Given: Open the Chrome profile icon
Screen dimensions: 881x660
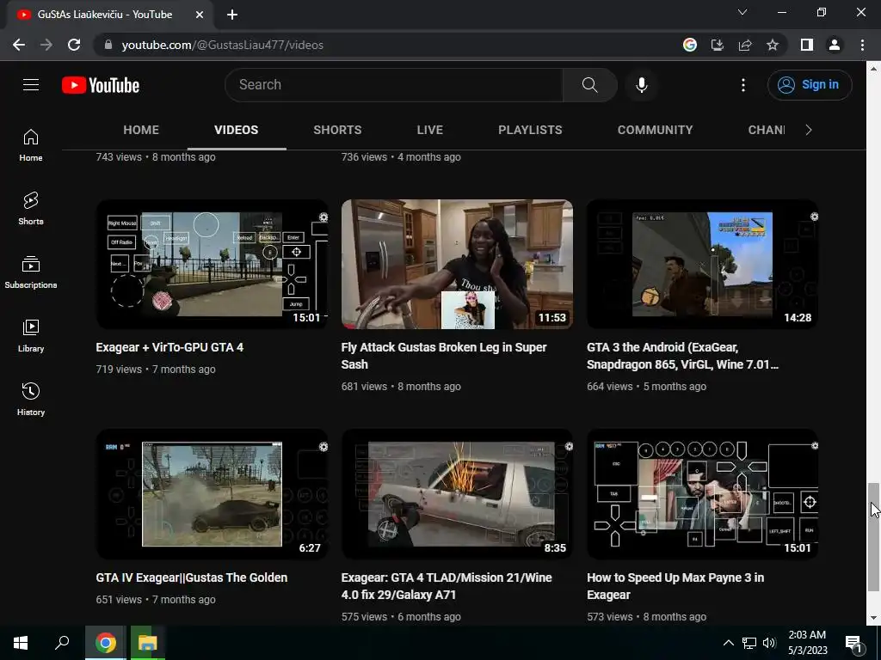Looking at the screenshot, I should click(x=835, y=45).
